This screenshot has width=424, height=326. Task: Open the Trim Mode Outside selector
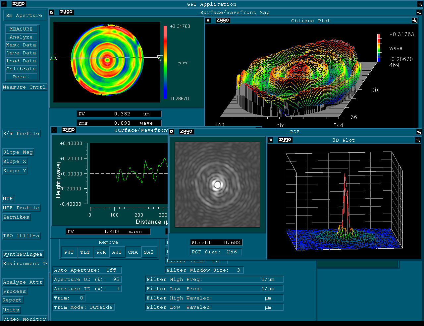83,307
